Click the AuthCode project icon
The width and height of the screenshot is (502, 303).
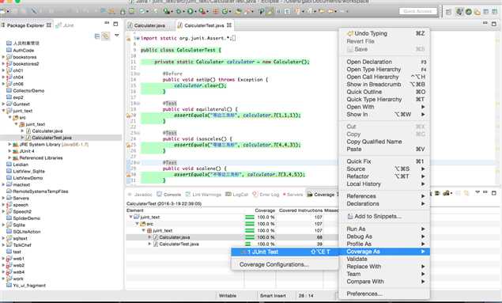tap(9, 51)
